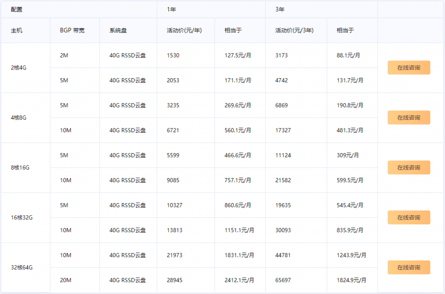The height and width of the screenshot is (294, 445).
Task: Click the price 10327
Action: point(175,205)
